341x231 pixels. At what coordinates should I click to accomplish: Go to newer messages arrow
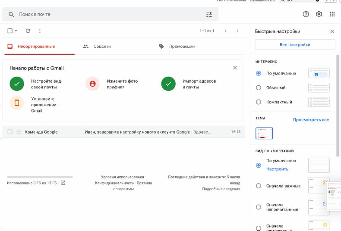225,31
